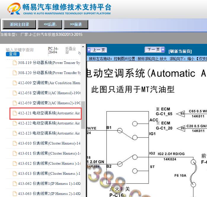This screenshot has width=207, height=197.
Task: Click the sidebar scrollbar thumb
Action: pyautogui.click(x=83, y=115)
